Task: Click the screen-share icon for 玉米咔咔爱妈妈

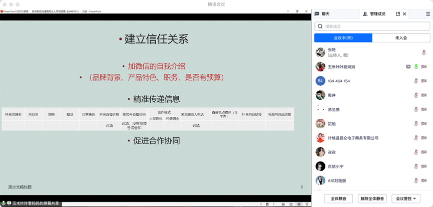Action: coord(408,66)
